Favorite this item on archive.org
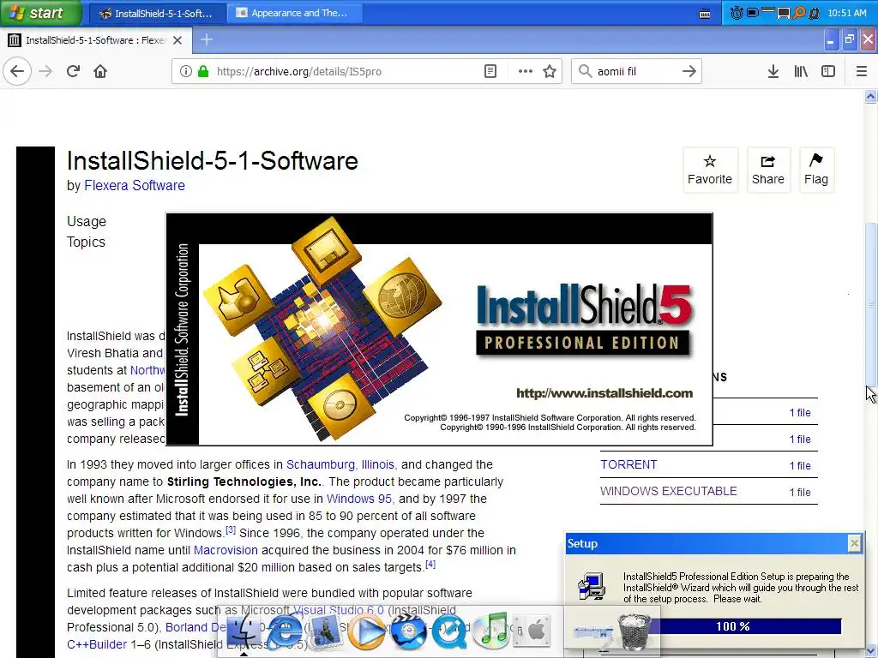Screen dimensions: 878x658 coord(710,170)
